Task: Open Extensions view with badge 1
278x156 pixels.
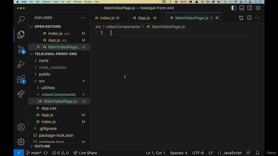Action: tap(21, 79)
